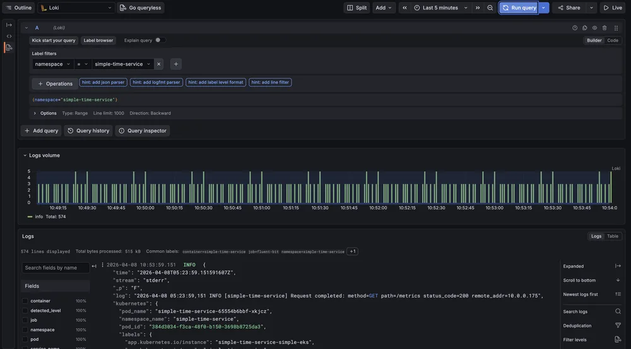
Task: Toggle the Explain query switch
Action: 160,40
